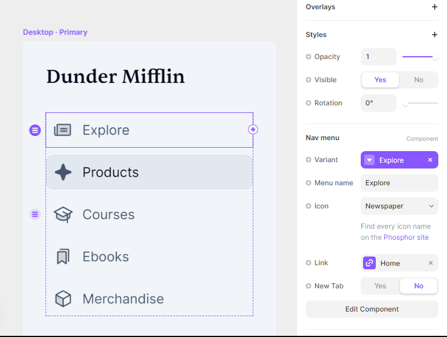Click the plus icon beside New Tab
The image size is (447, 337).
308,285
